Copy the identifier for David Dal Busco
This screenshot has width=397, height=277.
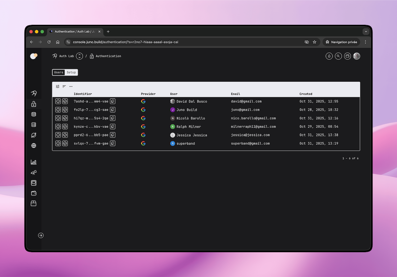pos(112,101)
